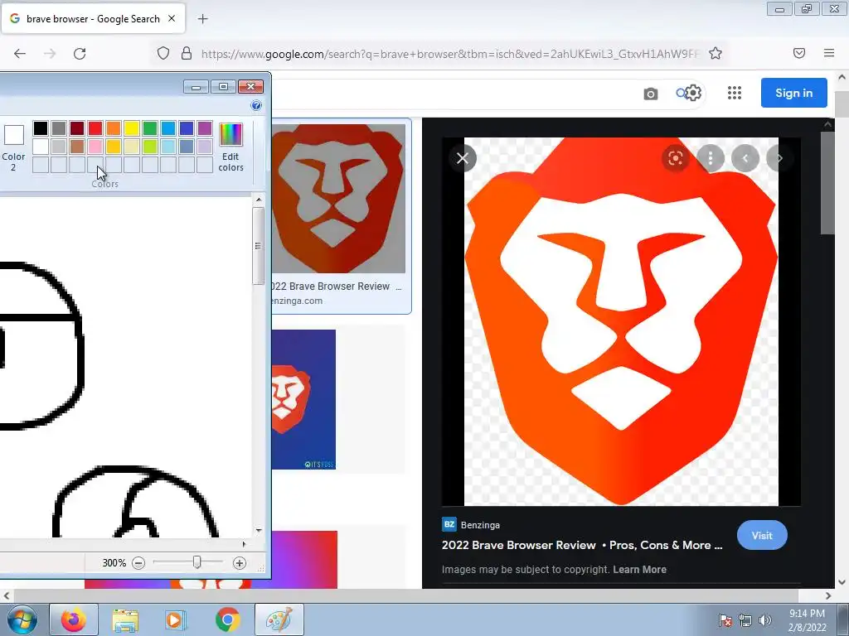Click the large Brave lion preview image
Image resolution: width=849 pixels, height=636 pixels.
pos(621,321)
